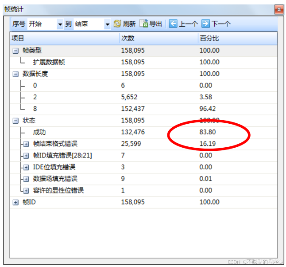Viewport: 286px width, 267px height.
Task: Select the data length 2 row
Action: point(144,97)
